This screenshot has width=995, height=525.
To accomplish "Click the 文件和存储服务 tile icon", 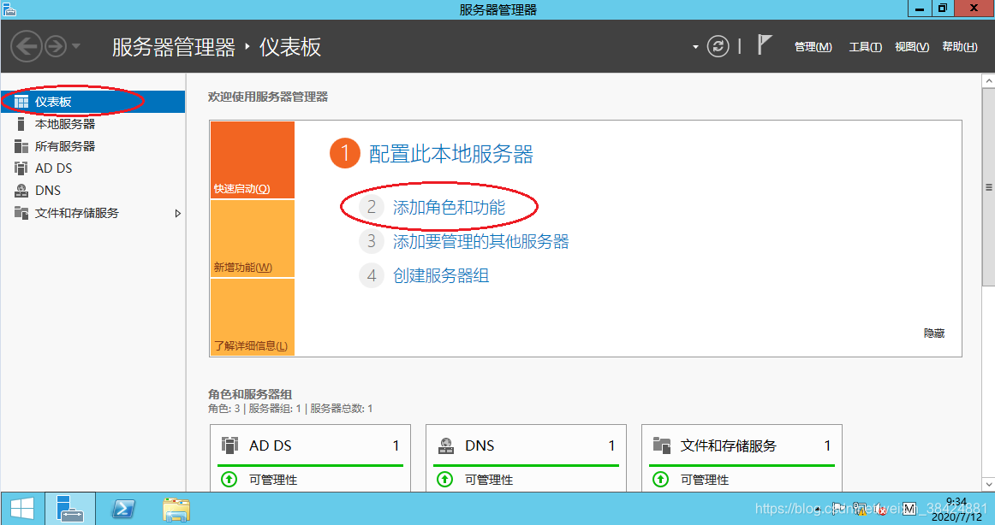I will [x=662, y=445].
